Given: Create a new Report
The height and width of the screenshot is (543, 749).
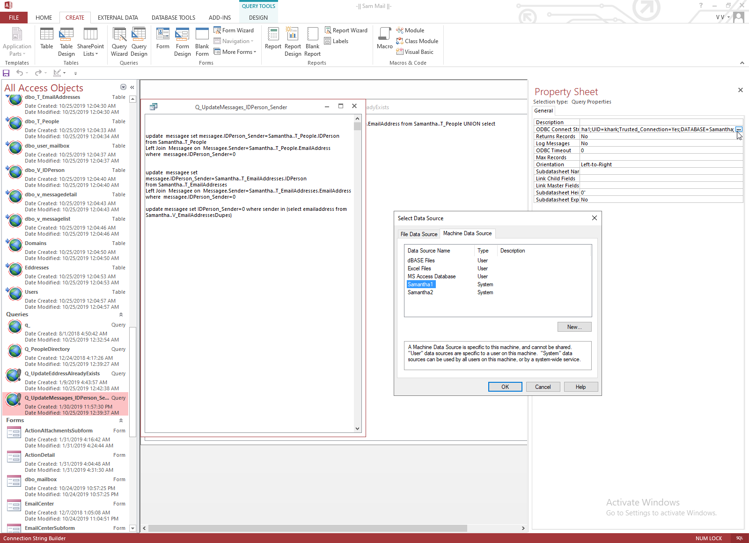Looking at the screenshot, I should [x=273, y=38].
